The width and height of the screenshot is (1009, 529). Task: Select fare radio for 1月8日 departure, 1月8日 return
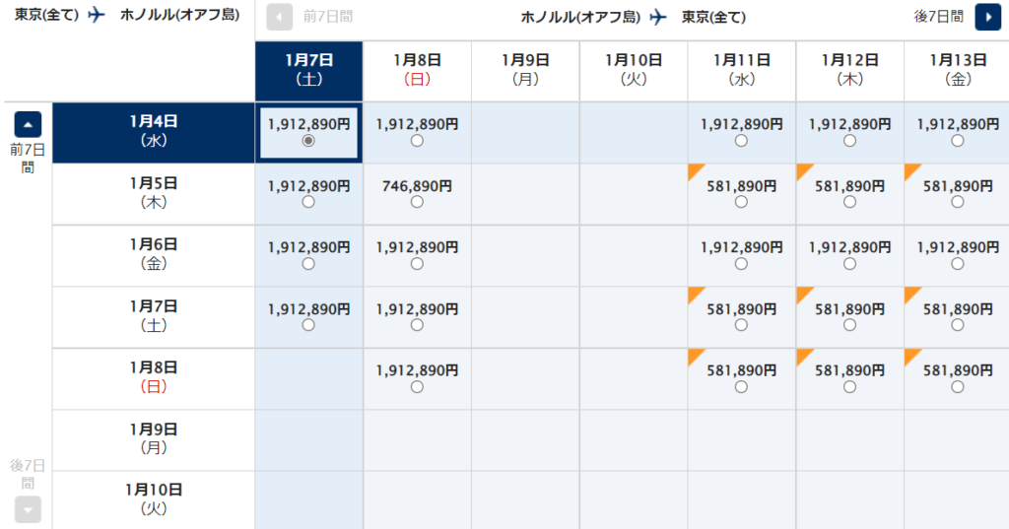(417, 387)
